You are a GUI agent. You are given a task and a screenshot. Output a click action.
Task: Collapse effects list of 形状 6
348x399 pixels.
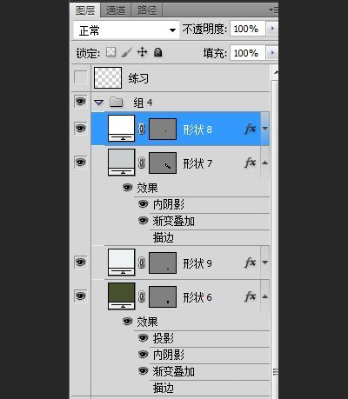[x=264, y=296]
